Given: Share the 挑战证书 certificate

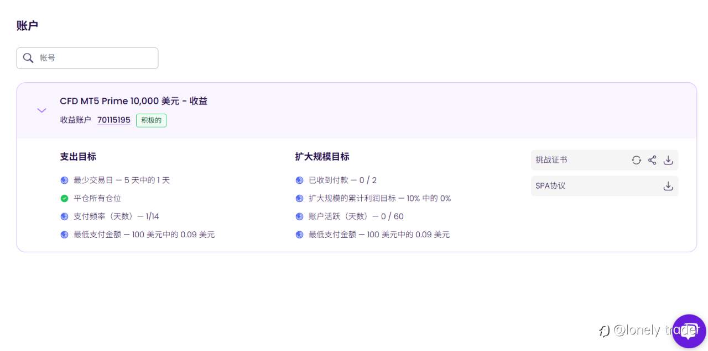Looking at the screenshot, I should pyautogui.click(x=652, y=160).
